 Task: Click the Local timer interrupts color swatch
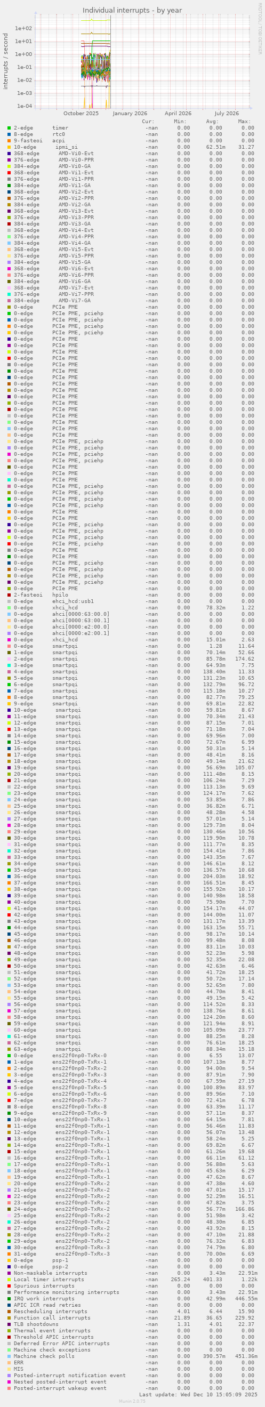[x=9, y=1280]
